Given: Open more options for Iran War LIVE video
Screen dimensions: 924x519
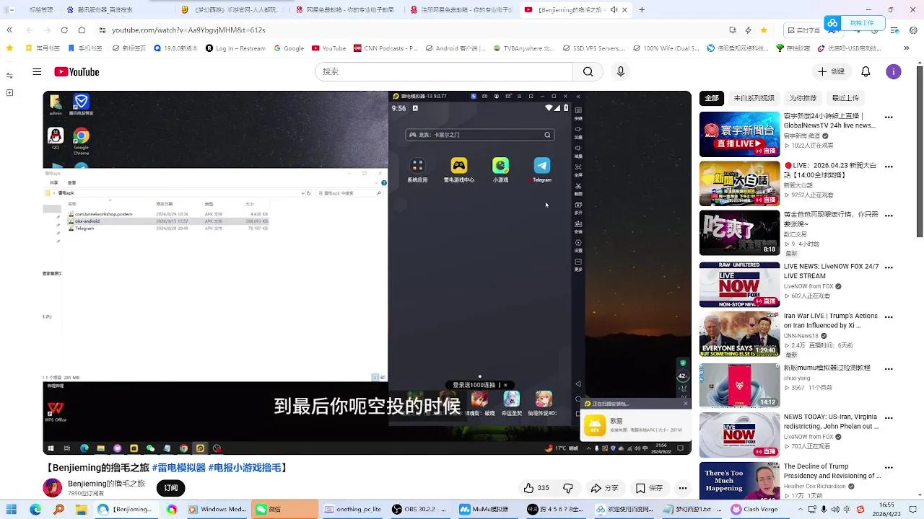Looking at the screenshot, I should [x=889, y=317].
